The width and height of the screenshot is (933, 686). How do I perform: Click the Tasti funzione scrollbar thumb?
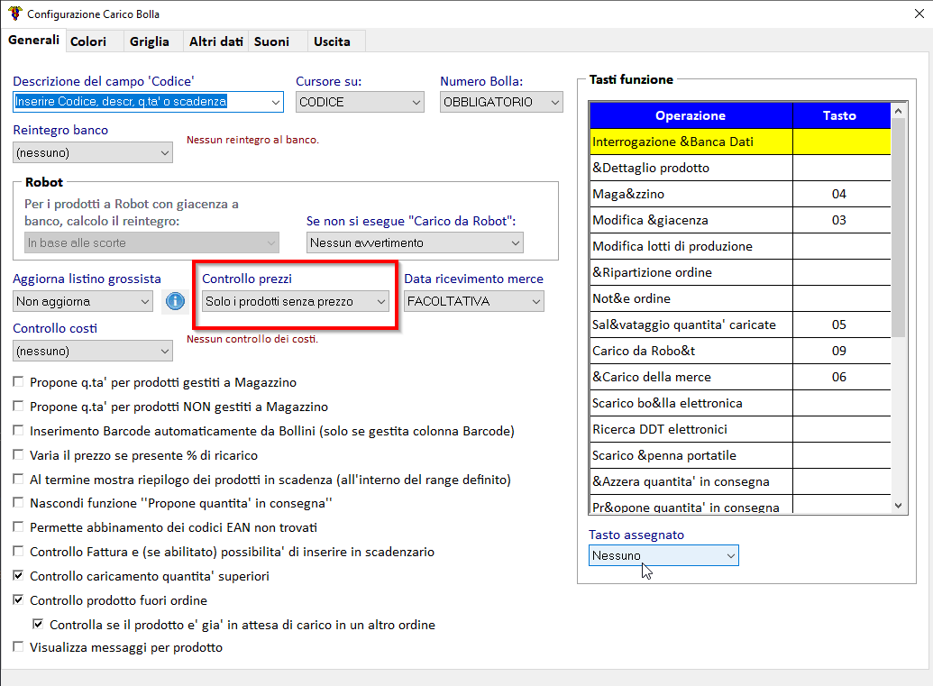pos(899,228)
